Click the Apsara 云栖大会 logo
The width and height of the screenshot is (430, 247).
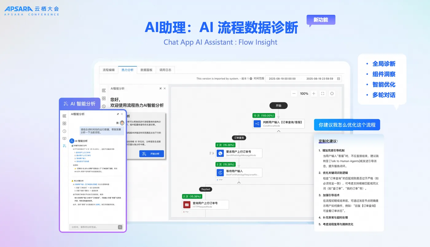click(x=32, y=11)
